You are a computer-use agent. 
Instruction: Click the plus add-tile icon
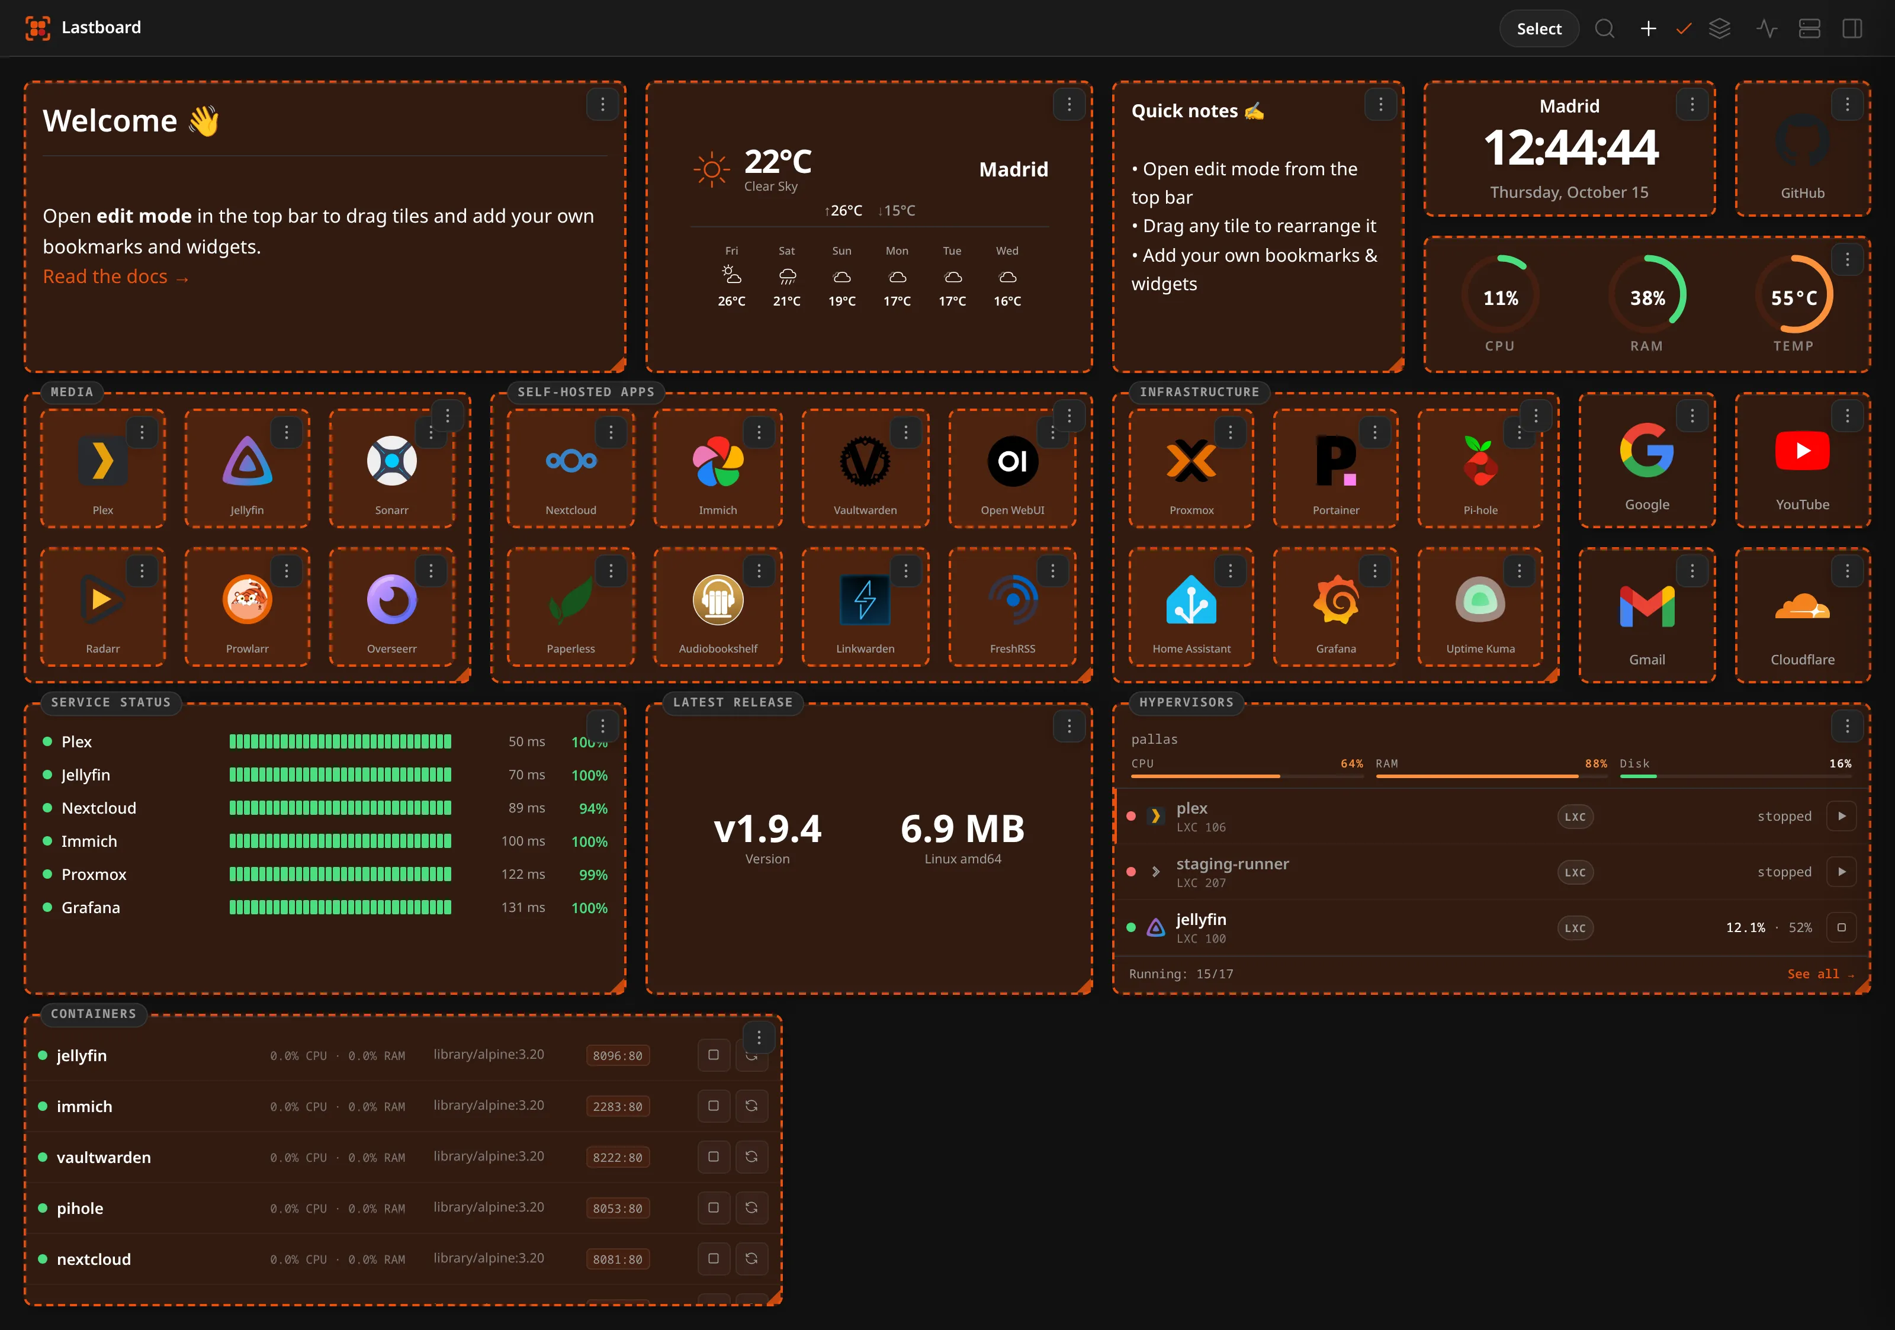[x=1648, y=29]
